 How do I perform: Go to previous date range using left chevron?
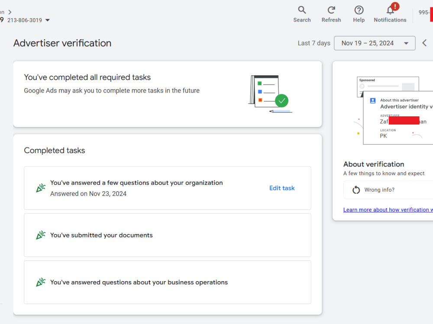tap(424, 43)
